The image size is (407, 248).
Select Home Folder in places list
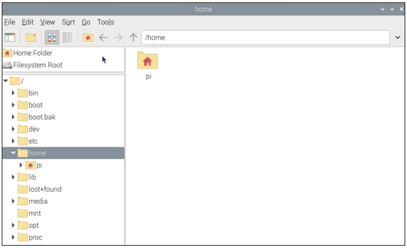pos(63,53)
